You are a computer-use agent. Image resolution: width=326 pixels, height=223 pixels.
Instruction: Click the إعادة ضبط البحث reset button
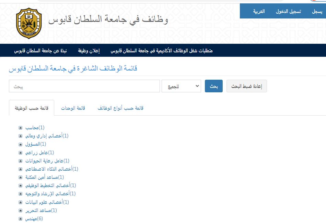point(247,86)
